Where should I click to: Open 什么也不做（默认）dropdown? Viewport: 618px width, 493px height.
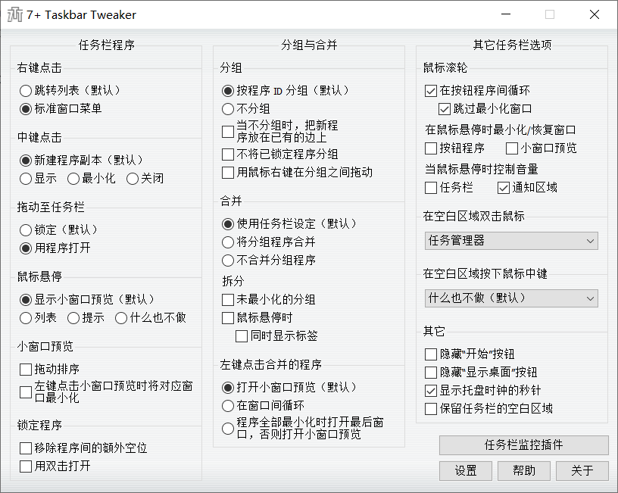[x=511, y=298]
